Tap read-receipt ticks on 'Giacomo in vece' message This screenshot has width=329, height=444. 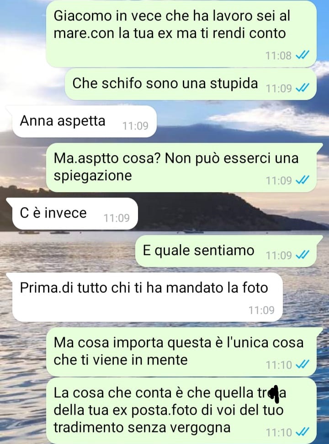(302, 55)
